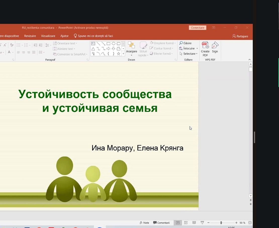This screenshot has height=228, width=279.
Task: Fit slide to current window
Action: (x=250, y=223)
